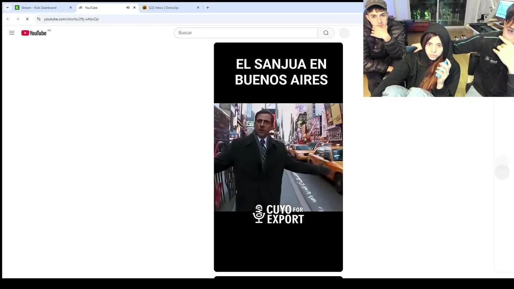The height and width of the screenshot is (289, 514).
Task: Select the youtube.com/shorts URL address bar
Action: (x=71, y=19)
